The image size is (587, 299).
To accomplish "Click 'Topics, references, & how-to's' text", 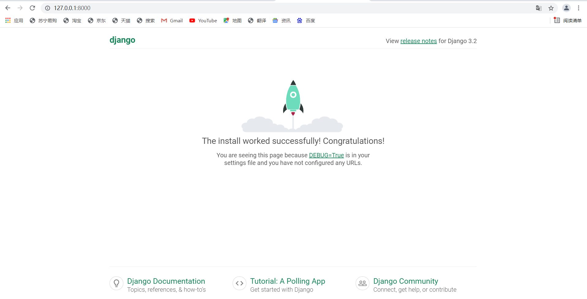I will 166,290.
